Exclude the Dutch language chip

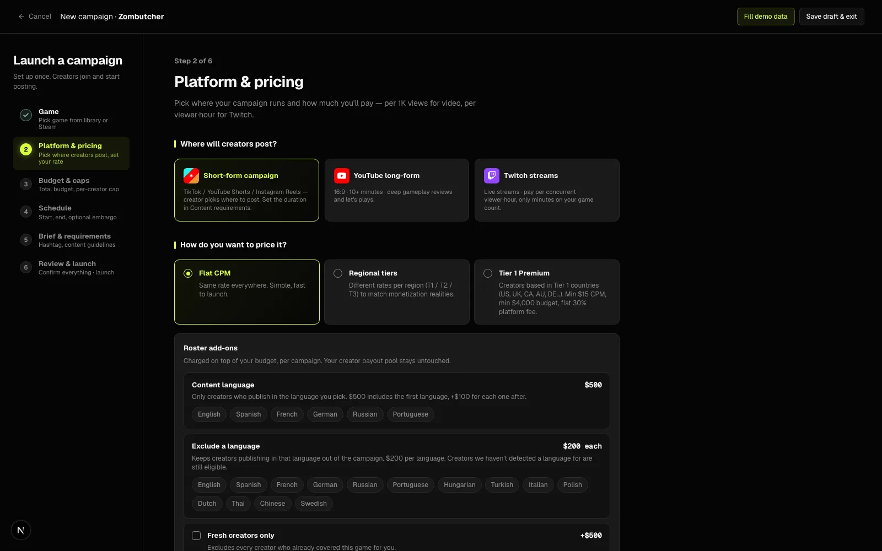207,504
